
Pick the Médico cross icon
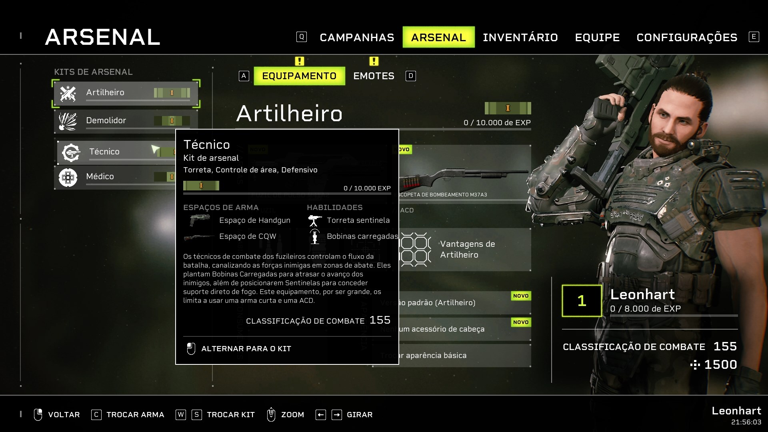(68, 177)
